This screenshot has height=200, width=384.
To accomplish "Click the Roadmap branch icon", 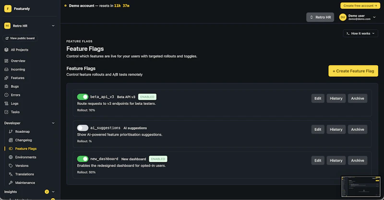I will point(11,131).
